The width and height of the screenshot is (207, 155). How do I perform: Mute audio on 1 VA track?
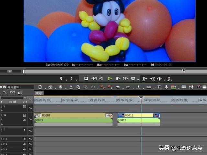pyautogui.click(x=25, y=120)
